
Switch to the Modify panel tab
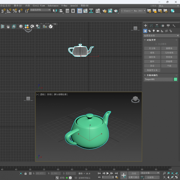[151, 25]
